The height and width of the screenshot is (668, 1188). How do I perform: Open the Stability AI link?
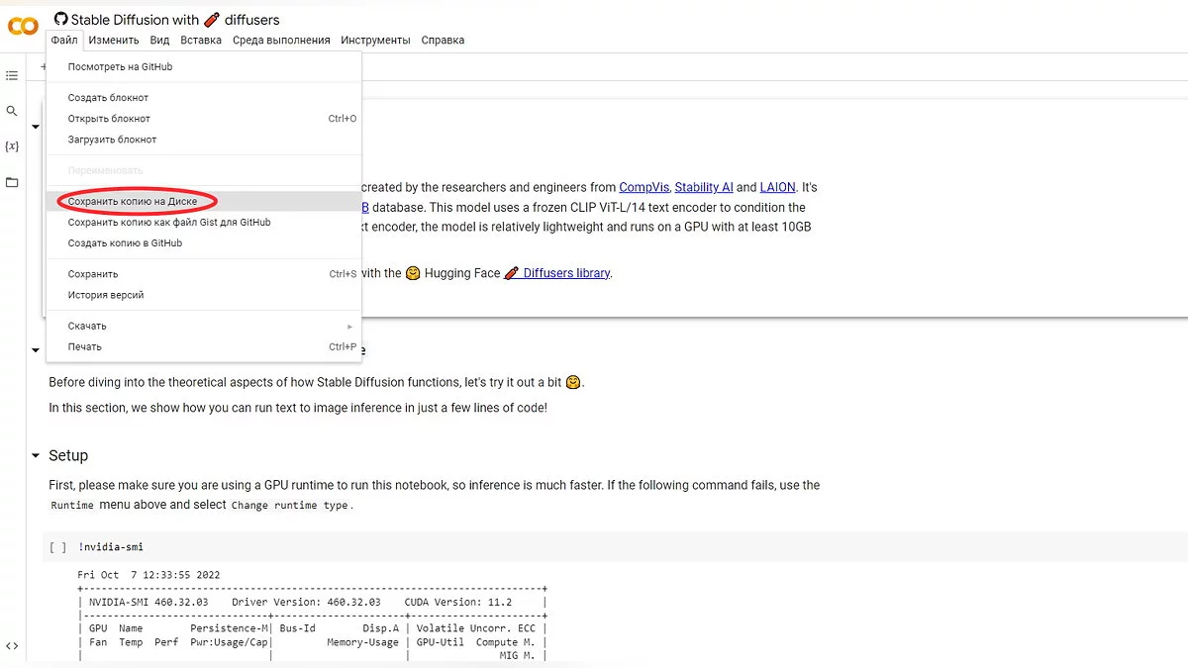click(704, 187)
